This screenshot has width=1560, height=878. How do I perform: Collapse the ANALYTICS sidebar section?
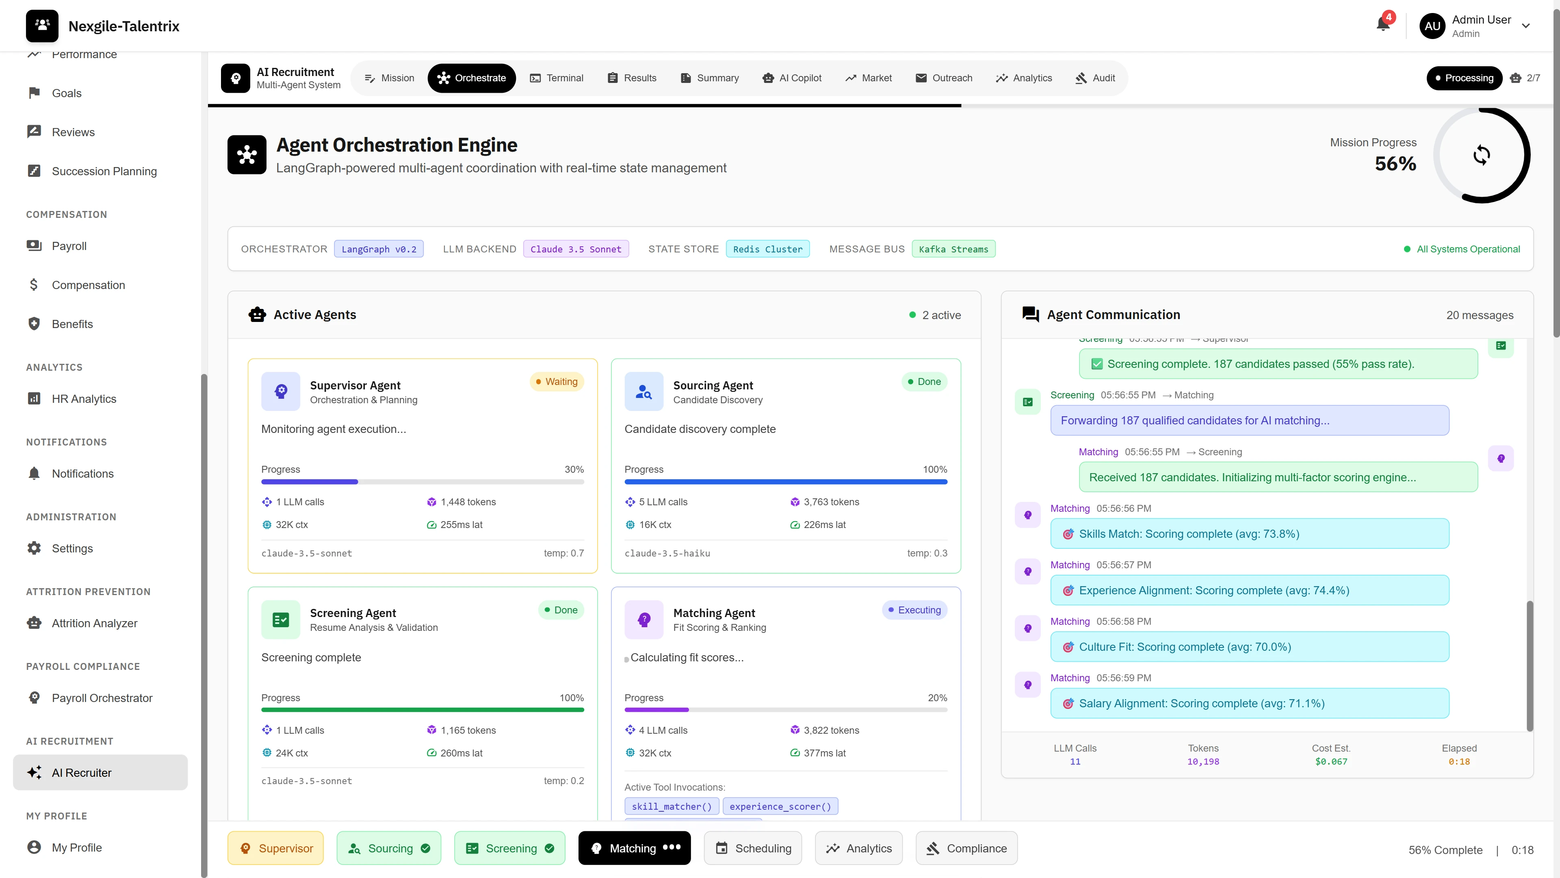pyautogui.click(x=54, y=367)
